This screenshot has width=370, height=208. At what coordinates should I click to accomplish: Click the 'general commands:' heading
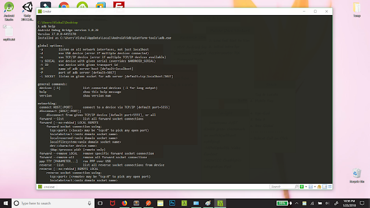[53, 84]
